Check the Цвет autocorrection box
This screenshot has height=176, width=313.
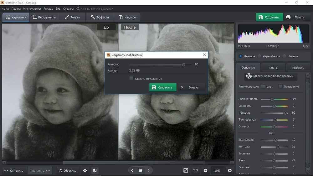[x=263, y=86]
